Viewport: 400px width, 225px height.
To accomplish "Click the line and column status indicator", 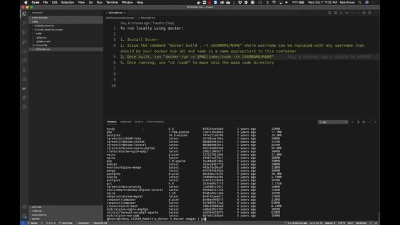I will (316, 223).
